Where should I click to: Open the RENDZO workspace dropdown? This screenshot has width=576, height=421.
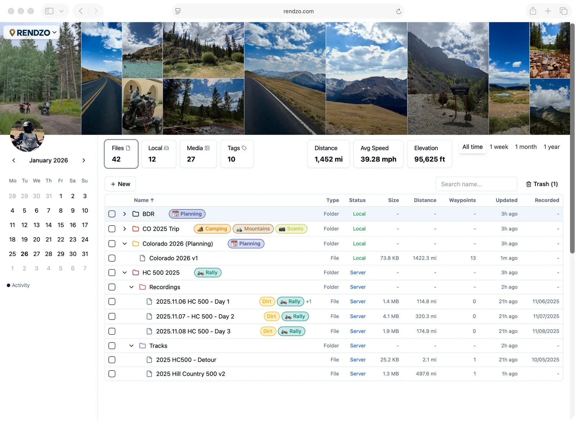[x=31, y=32]
